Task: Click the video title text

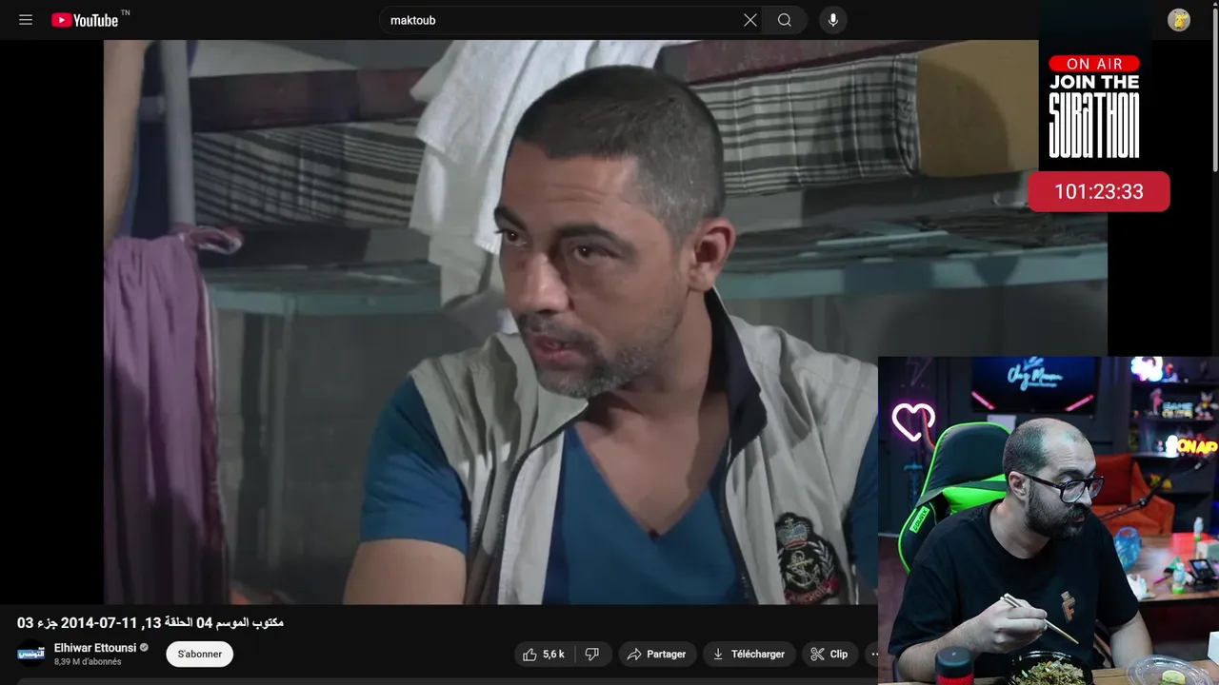Action: 150,622
